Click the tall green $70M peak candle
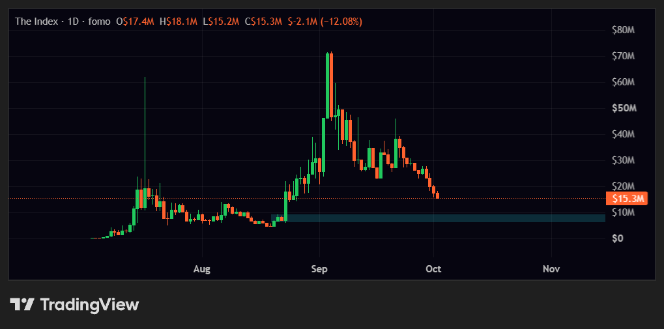The height and width of the screenshot is (329, 664). click(327, 85)
